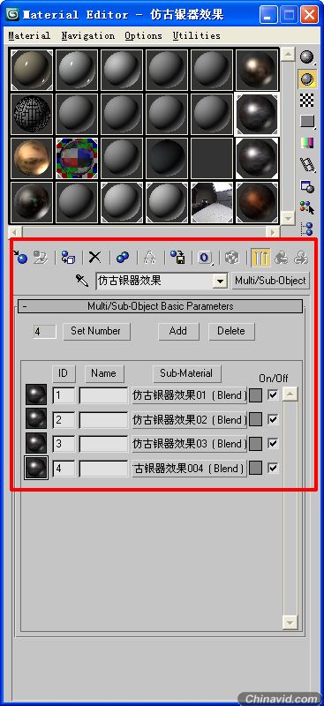Open the Utilities menu
Screen dimensions: 324x706
click(197, 35)
